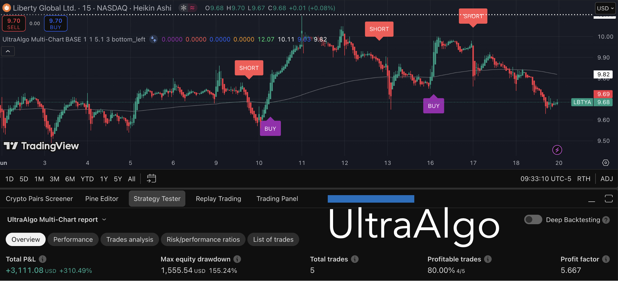Open chart scale settings gear
The image size is (618, 281).
point(606,163)
